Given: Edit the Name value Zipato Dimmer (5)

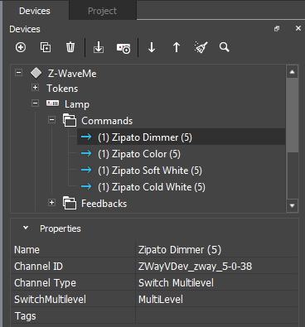Looking at the screenshot, I should [217, 250].
